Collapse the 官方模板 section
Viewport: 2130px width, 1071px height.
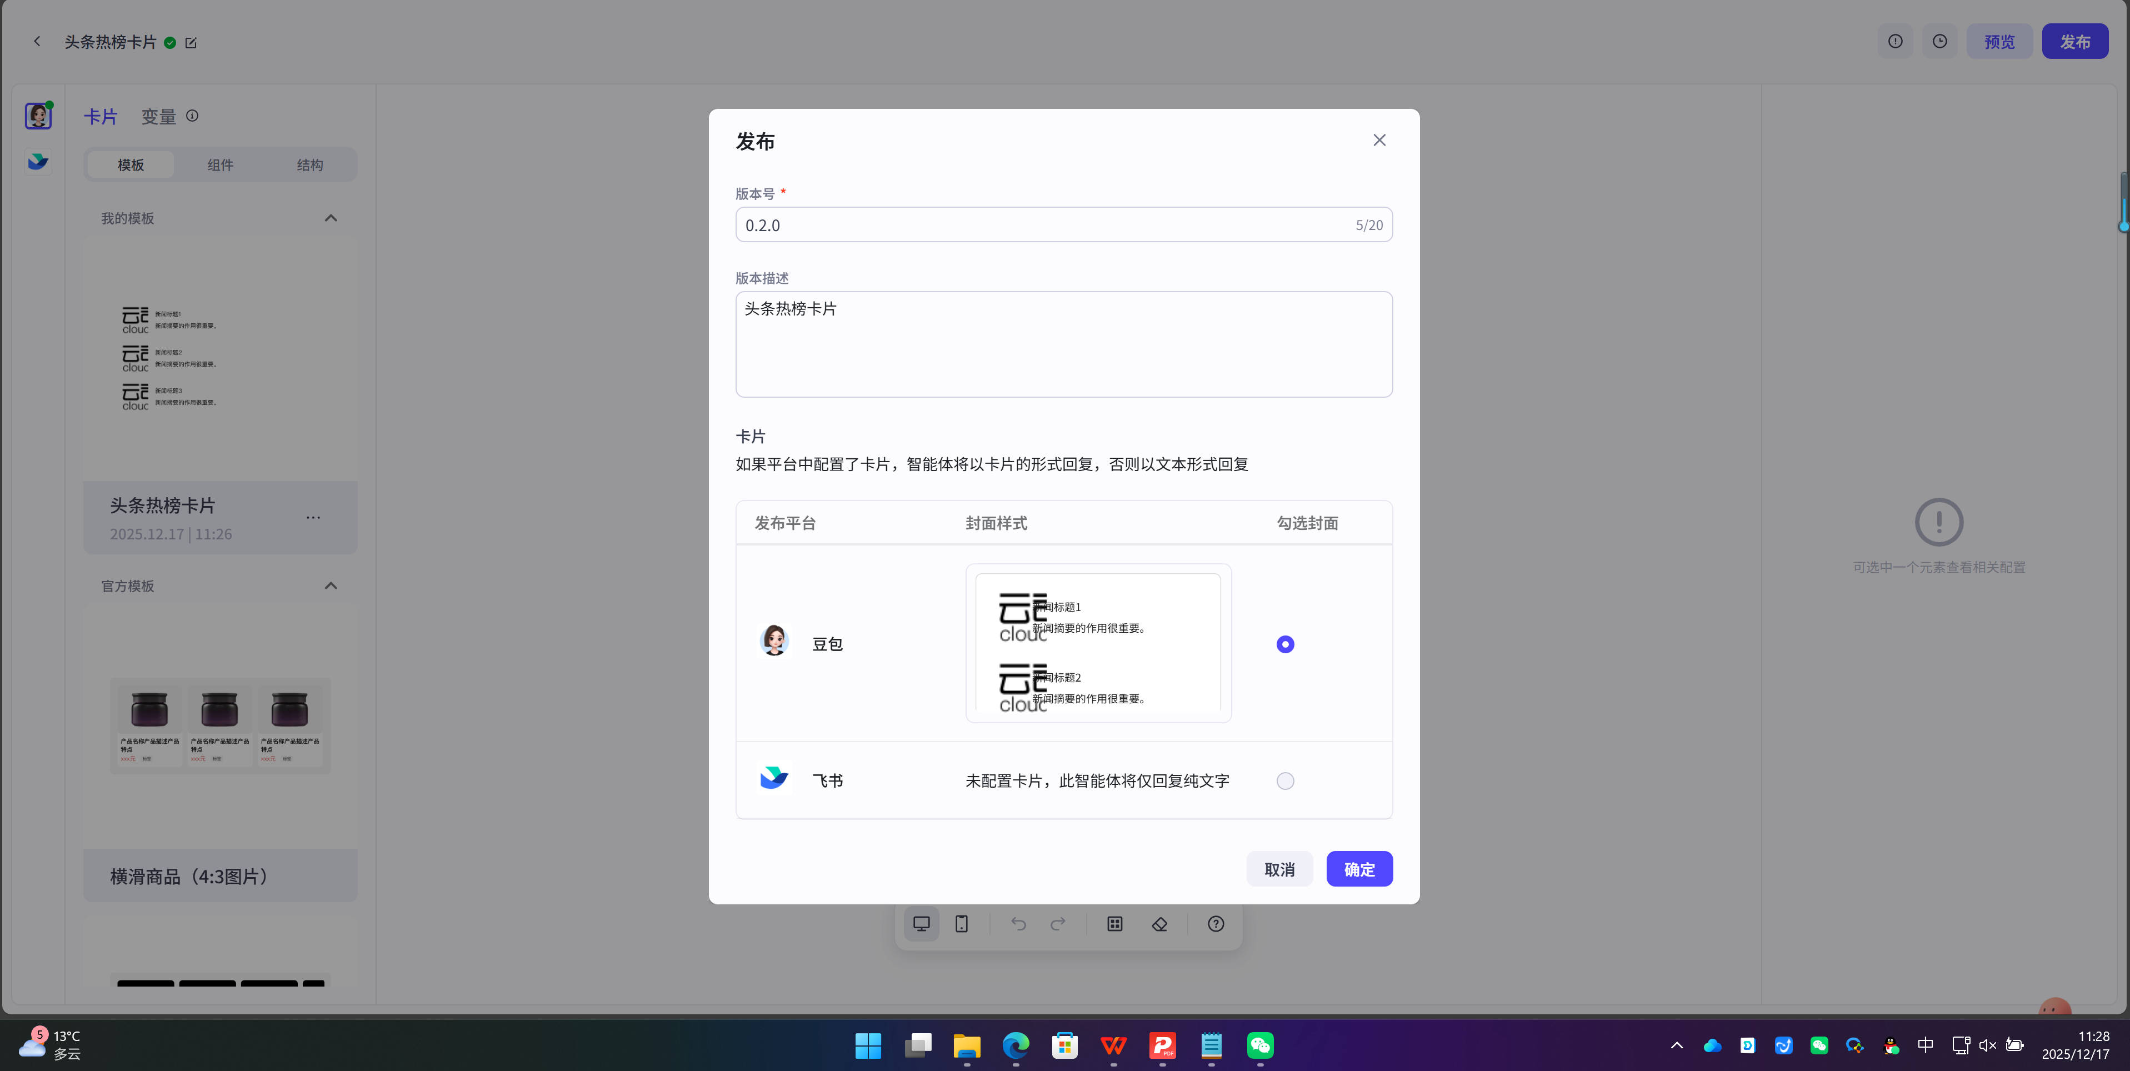tap(330, 585)
